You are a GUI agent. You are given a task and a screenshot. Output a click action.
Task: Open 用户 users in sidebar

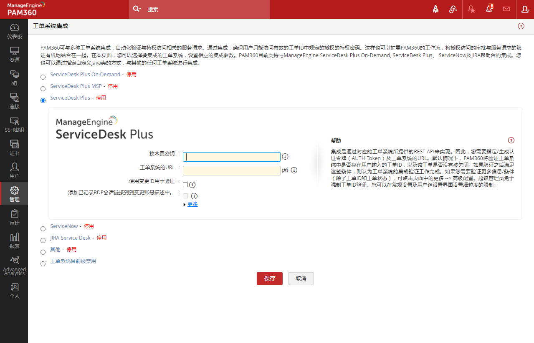(x=14, y=171)
